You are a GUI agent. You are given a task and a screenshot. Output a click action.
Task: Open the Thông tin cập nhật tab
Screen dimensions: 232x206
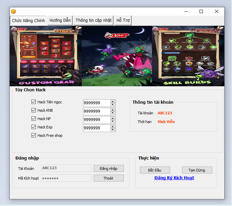pyautogui.click(x=93, y=20)
